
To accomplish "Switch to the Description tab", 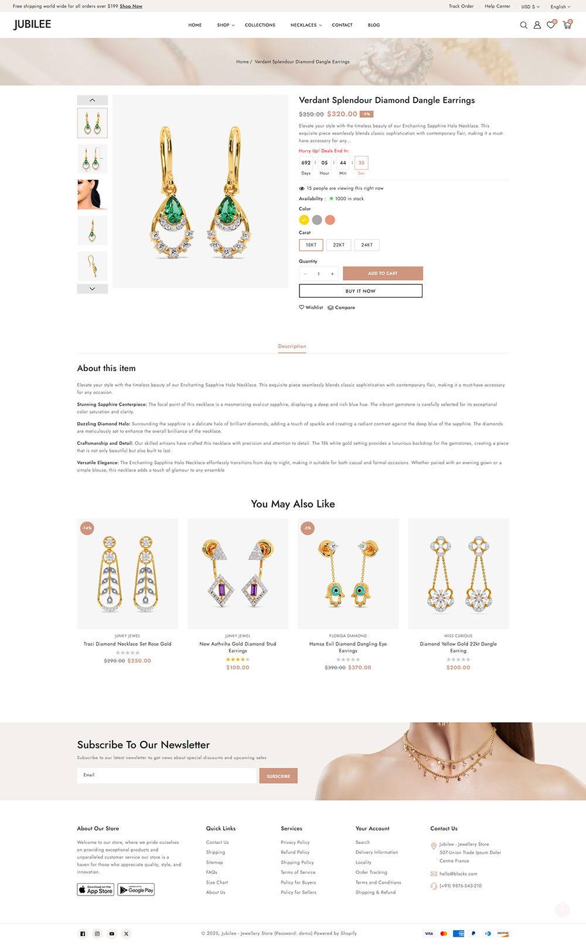I will click(x=292, y=346).
